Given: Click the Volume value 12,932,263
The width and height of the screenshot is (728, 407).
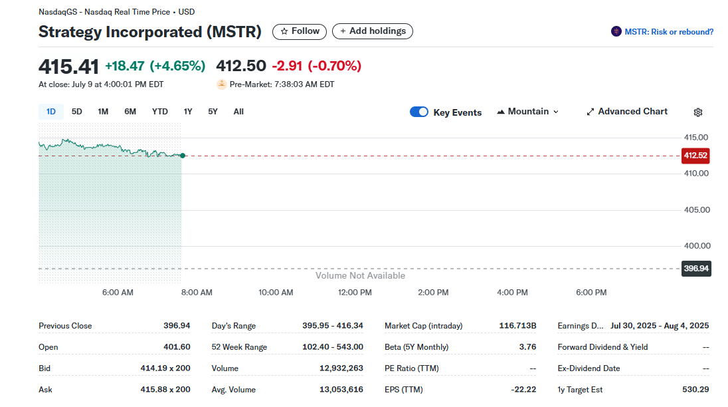Looking at the screenshot, I should point(341,368).
